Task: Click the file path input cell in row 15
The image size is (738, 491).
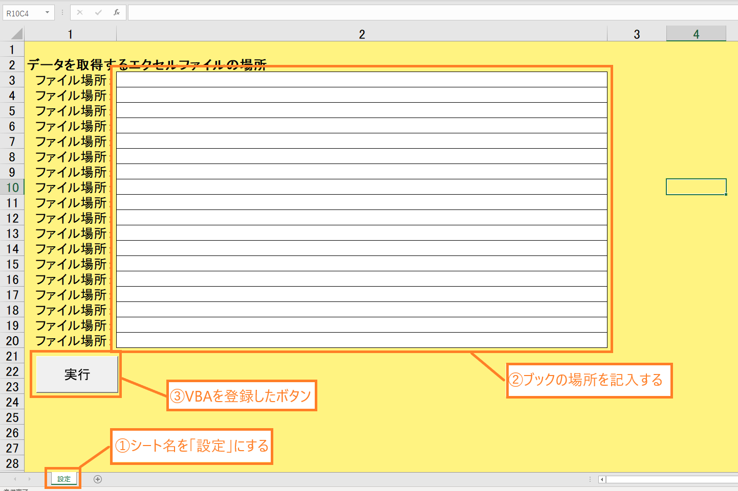Action: [x=362, y=264]
